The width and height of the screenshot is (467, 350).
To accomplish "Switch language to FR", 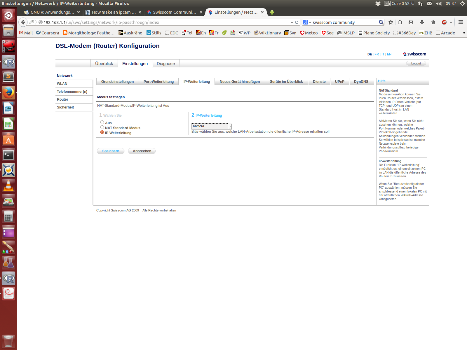I will (377, 54).
